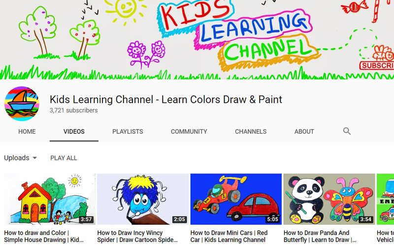Image resolution: width=394 pixels, height=246 pixels.
Task: Open the About tab
Action: point(304,131)
